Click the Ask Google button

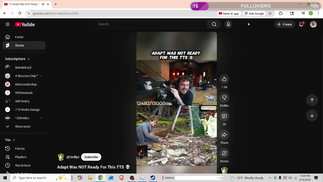pos(254,13)
